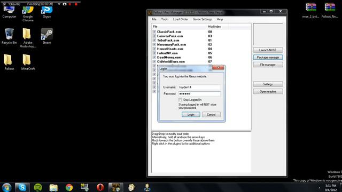Viewport: 342px width, 192px height.
Task: Select the ClassicPack.esm plugin name
Action: tap(169, 32)
